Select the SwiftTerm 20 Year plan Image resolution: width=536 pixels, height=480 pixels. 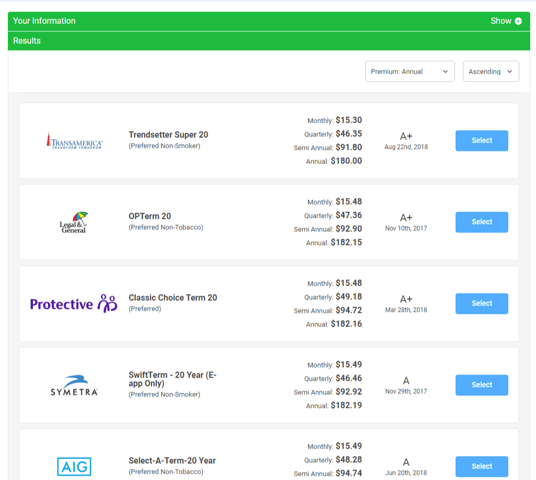click(482, 385)
